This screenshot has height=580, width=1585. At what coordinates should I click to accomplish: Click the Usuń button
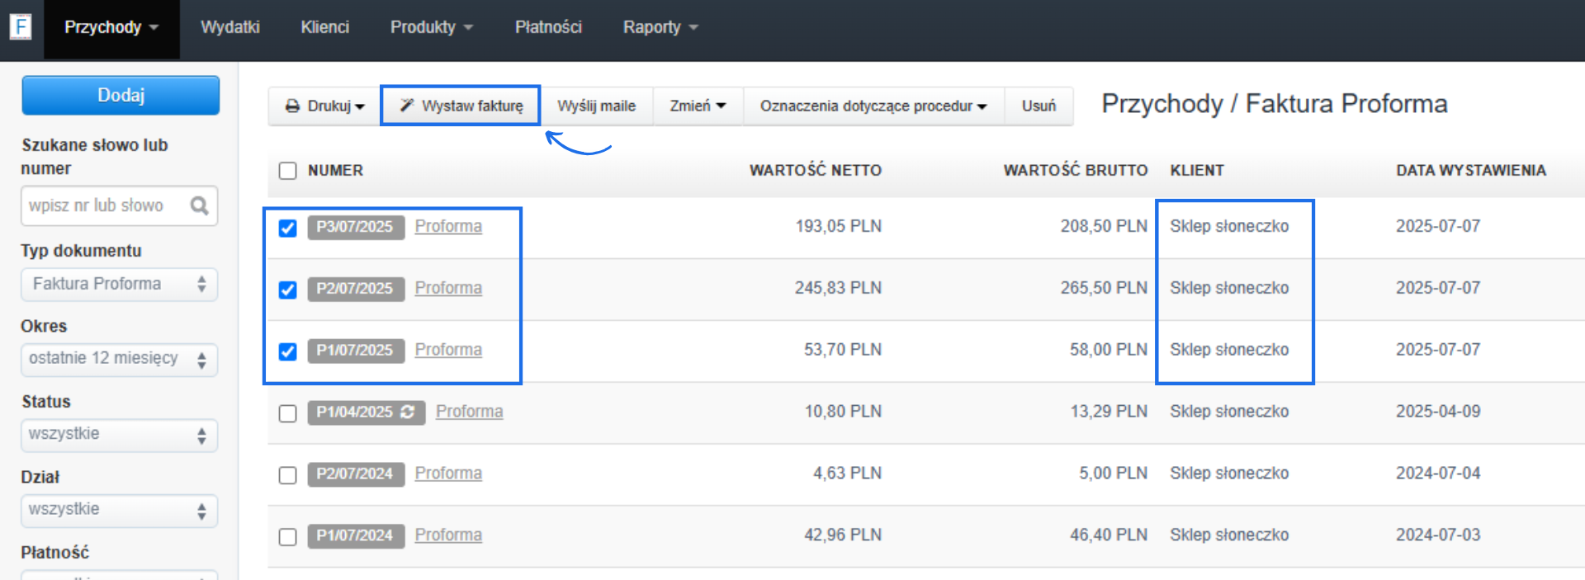1039,106
